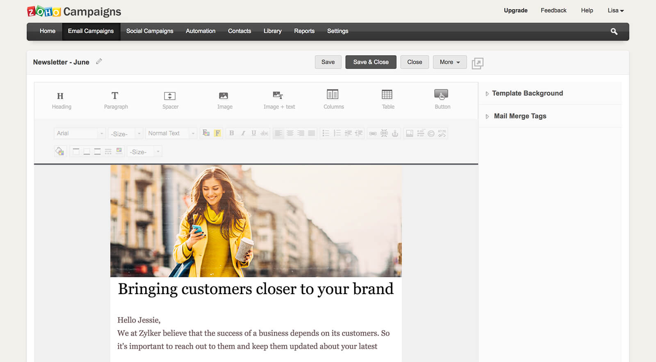The height and width of the screenshot is (362, 656).
Task: Click the Save & Close button
Action: click(371, 62)
